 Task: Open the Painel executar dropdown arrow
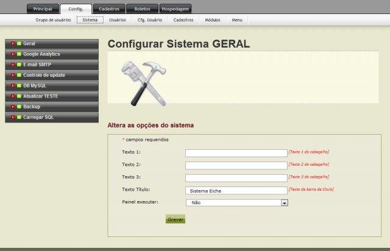click(285, 203)
